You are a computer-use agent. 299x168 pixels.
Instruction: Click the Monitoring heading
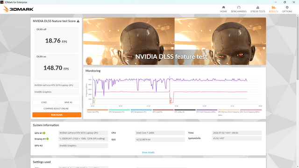(93, 71)
